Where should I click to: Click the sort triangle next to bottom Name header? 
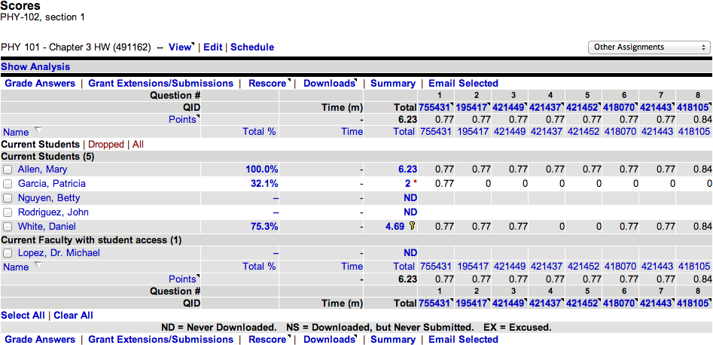(x=37, y=266)
